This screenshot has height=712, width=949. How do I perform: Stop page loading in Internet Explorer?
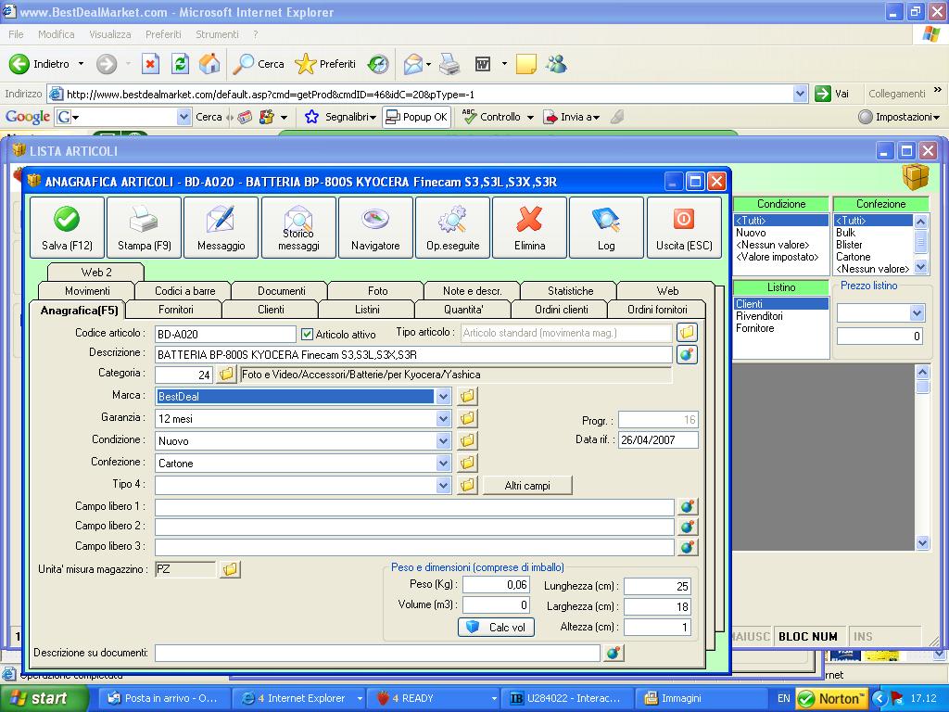pyautogui.click(x=151, y=64)
